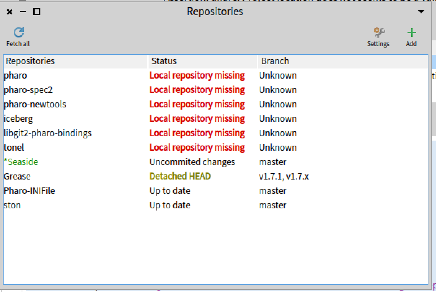Select the Grease repository row
Image resolution: width=436 pixels, height=292 pixels.
(17, 177)
